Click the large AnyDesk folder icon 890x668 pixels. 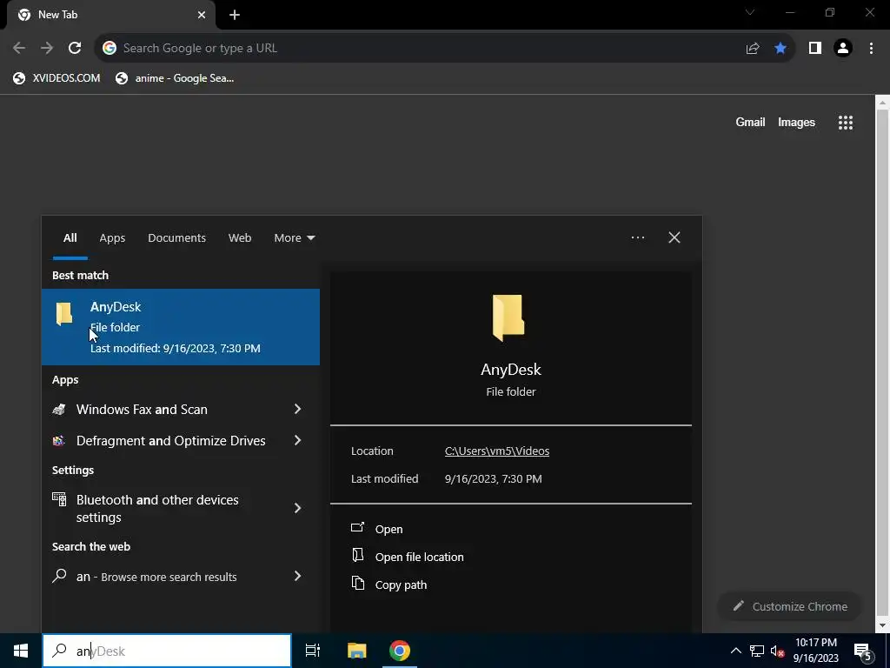click(508, 317)
